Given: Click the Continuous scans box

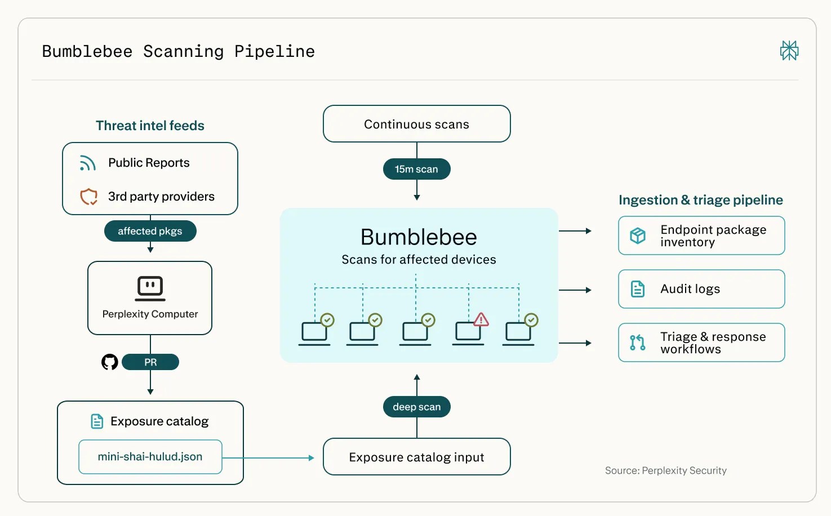Looking at the screenshot, I should [417, 124].
